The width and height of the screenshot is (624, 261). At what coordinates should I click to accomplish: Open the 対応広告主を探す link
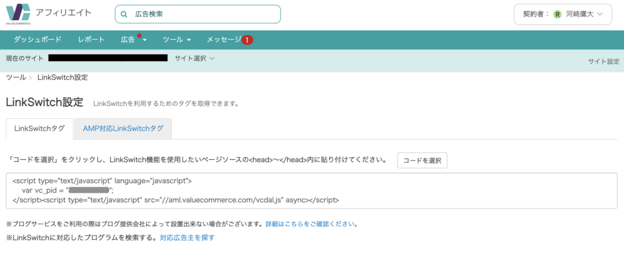click(187, 238)
